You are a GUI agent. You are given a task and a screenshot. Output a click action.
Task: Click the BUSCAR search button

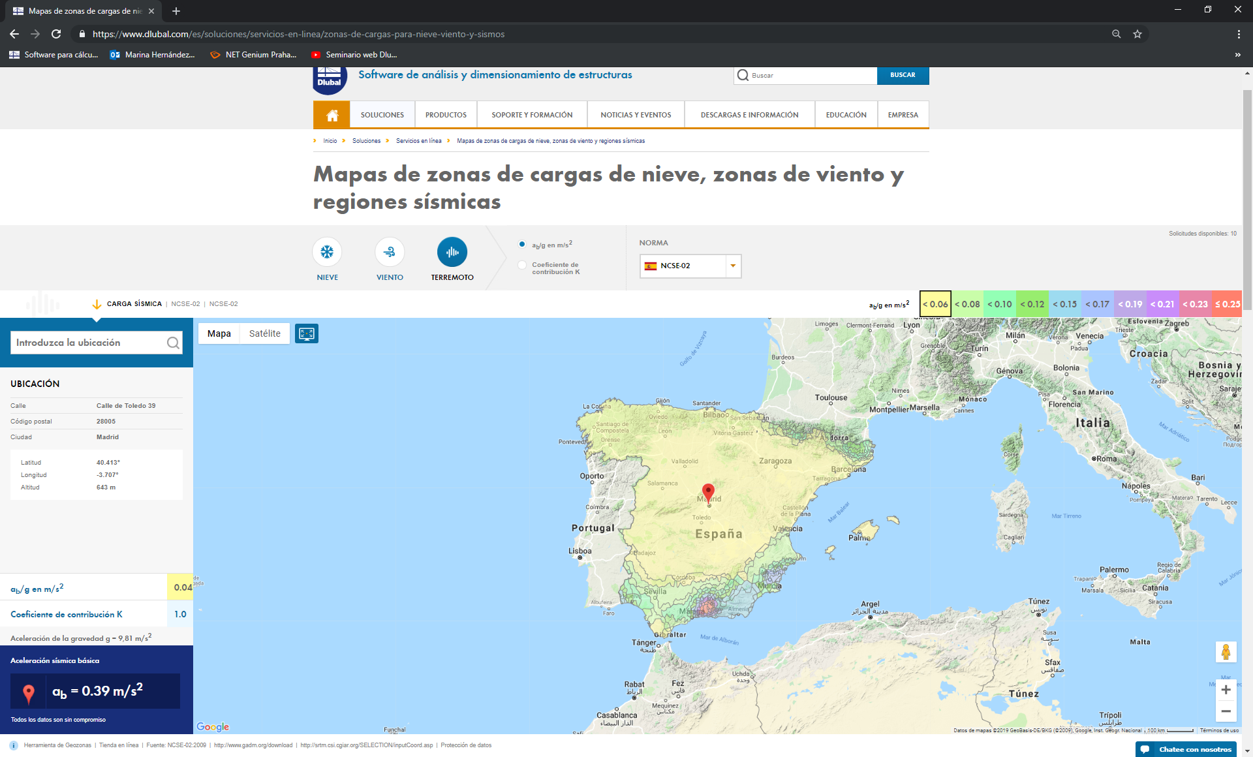903,75
